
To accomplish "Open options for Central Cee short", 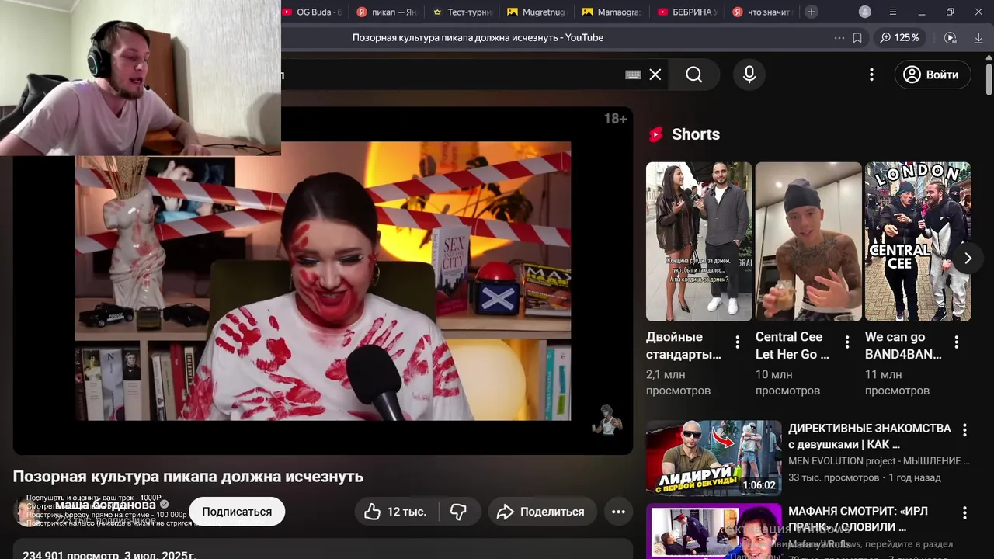I will (x=846, y=342).
